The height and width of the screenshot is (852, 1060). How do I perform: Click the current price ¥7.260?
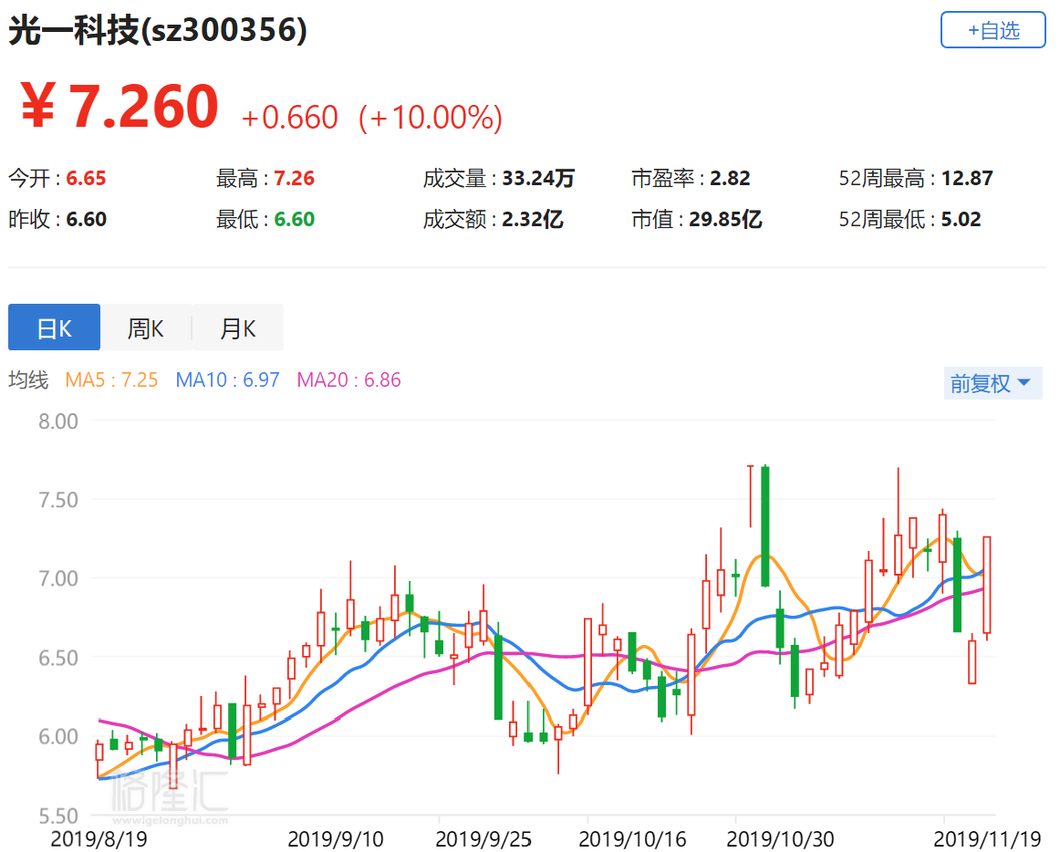tap(119, 106)
